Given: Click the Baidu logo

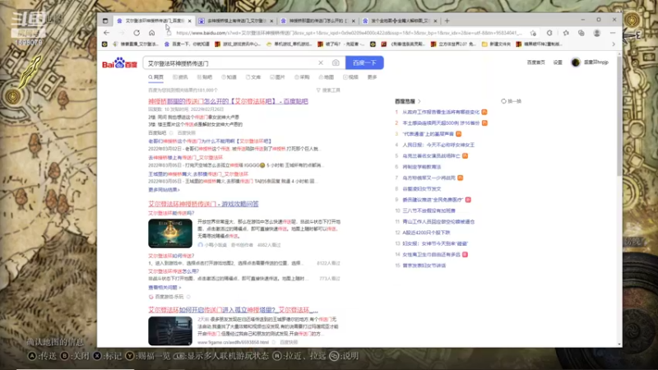Looking at the screenshot, I should [119, 63].
